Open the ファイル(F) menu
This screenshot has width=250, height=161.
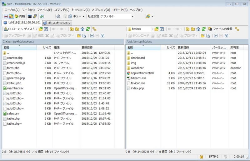44,10
